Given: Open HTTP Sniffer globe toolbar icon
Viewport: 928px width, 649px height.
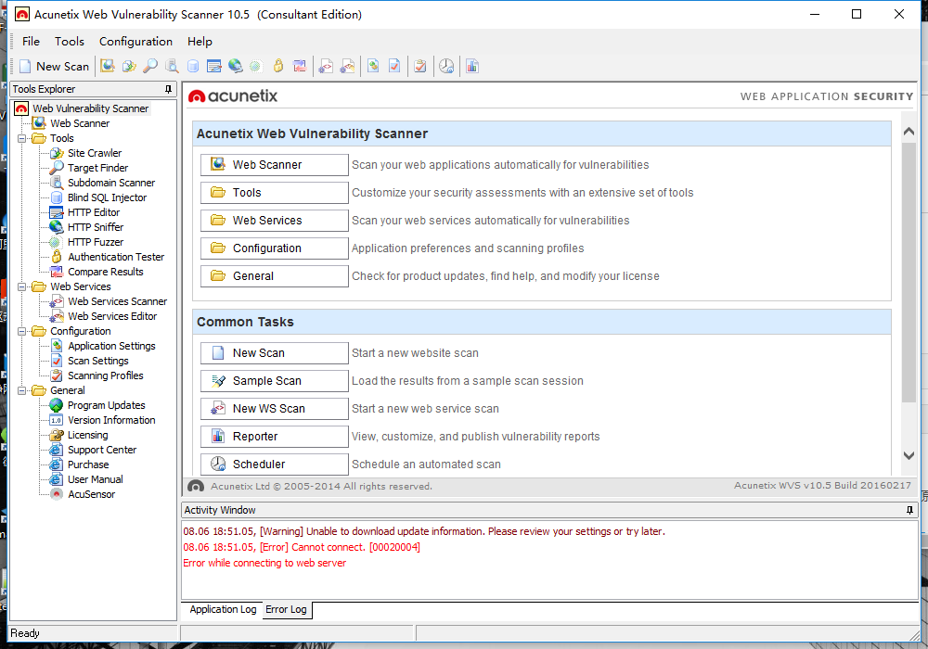Looking at the screenshot, I should (x=236, y=66).
